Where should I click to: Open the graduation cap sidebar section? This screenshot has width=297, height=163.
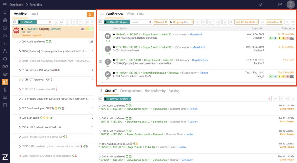coord(5,74)
